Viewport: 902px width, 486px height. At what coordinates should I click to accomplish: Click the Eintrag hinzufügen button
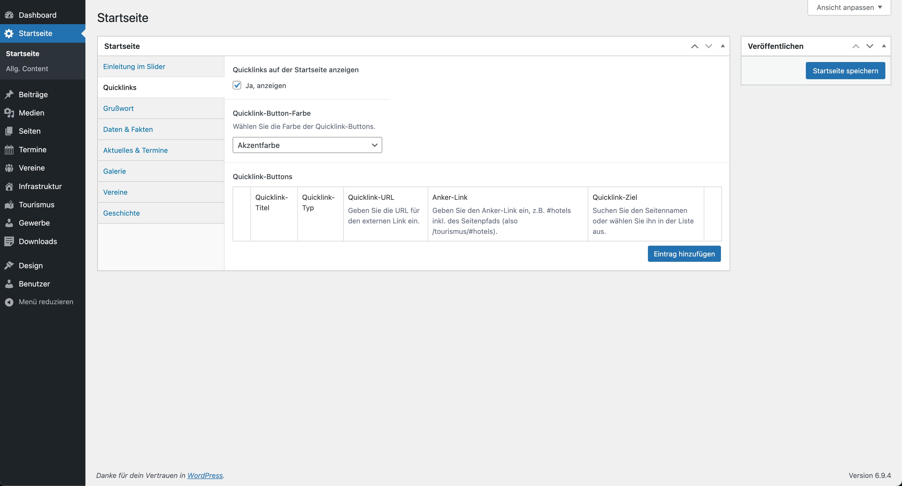click(684, 253)
